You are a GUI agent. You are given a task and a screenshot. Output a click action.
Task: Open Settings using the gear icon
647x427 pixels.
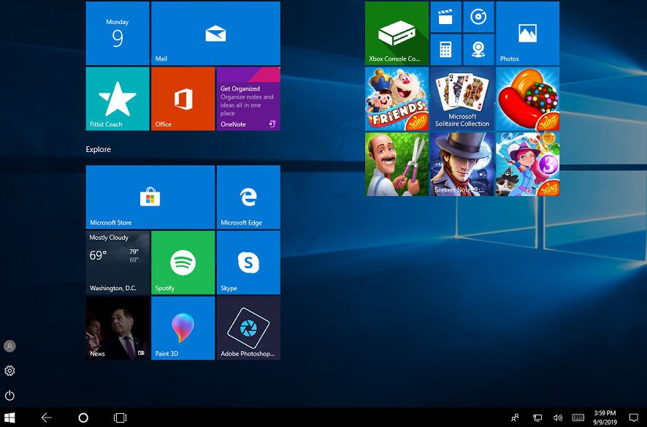click(9, 371)
